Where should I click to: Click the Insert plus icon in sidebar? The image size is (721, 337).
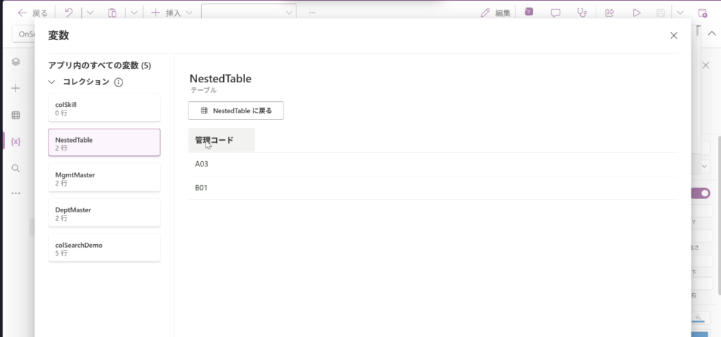[x=15, y=89]
